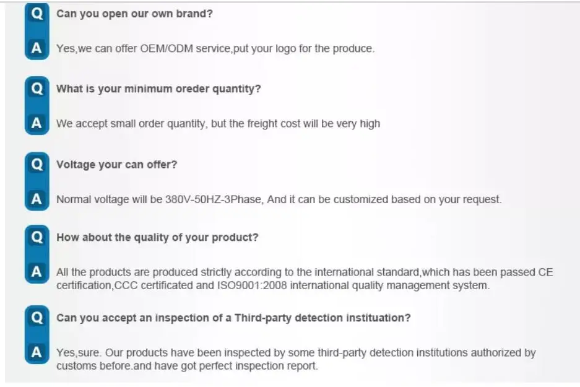Viewport: 580px width, 387px height.
Task: Click the Q icon for the third-party inspection question
Action: coord(37,318)
